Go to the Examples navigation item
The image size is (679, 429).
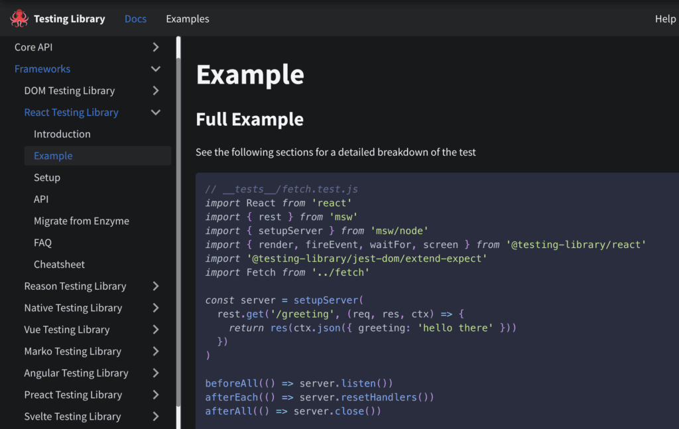coord(188,19)
